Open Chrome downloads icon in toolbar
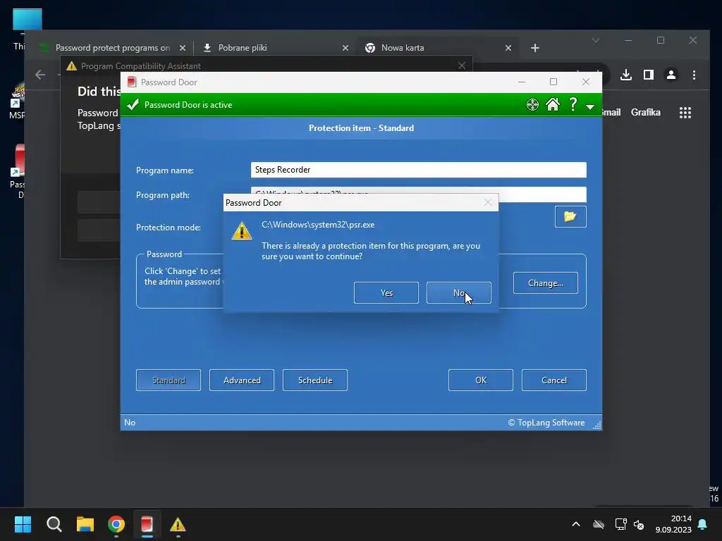Image resolution: width=722 pixels, height=541 pixels. 626,75
